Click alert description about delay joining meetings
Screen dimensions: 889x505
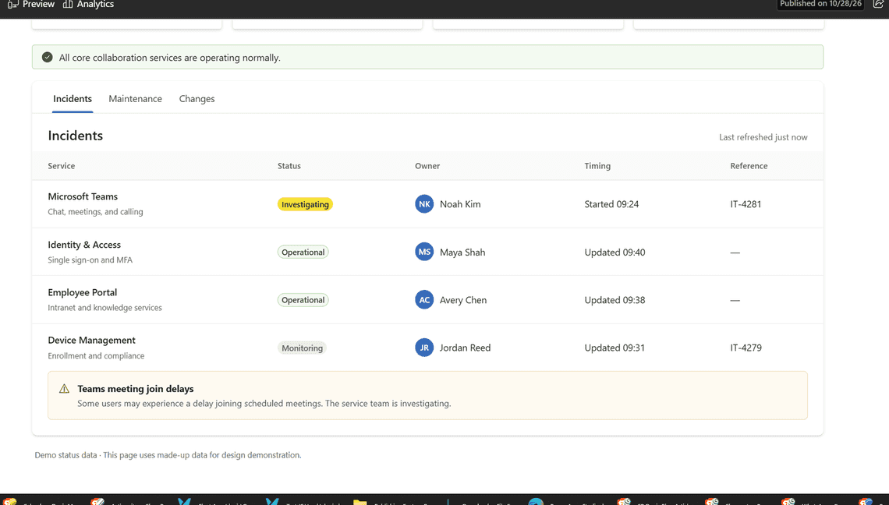pyautogui.click(x=264, y=404)
